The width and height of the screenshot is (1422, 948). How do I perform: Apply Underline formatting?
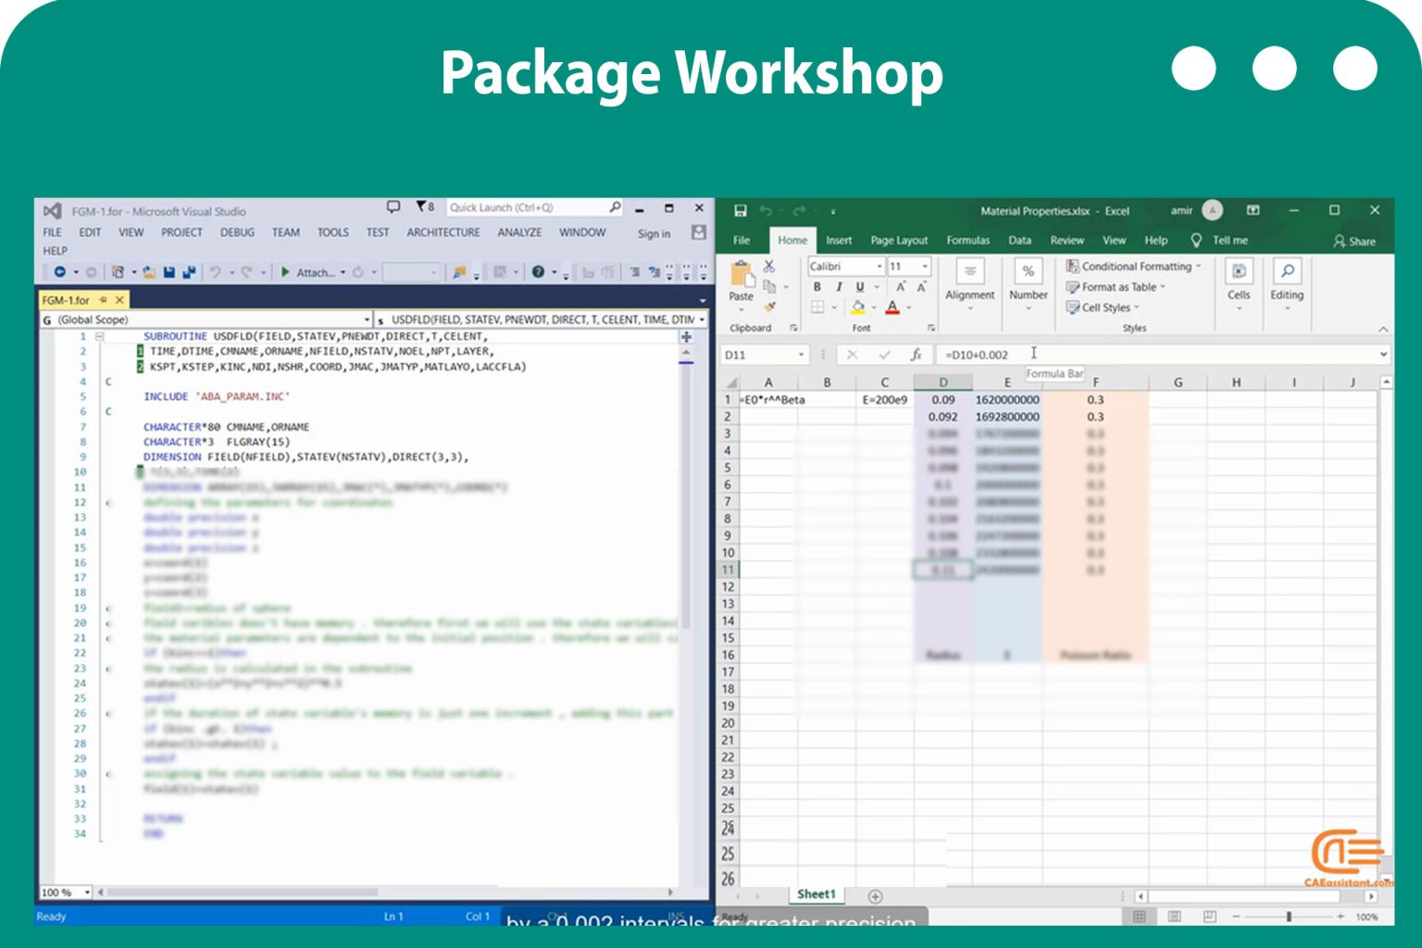tap(859, 287)
